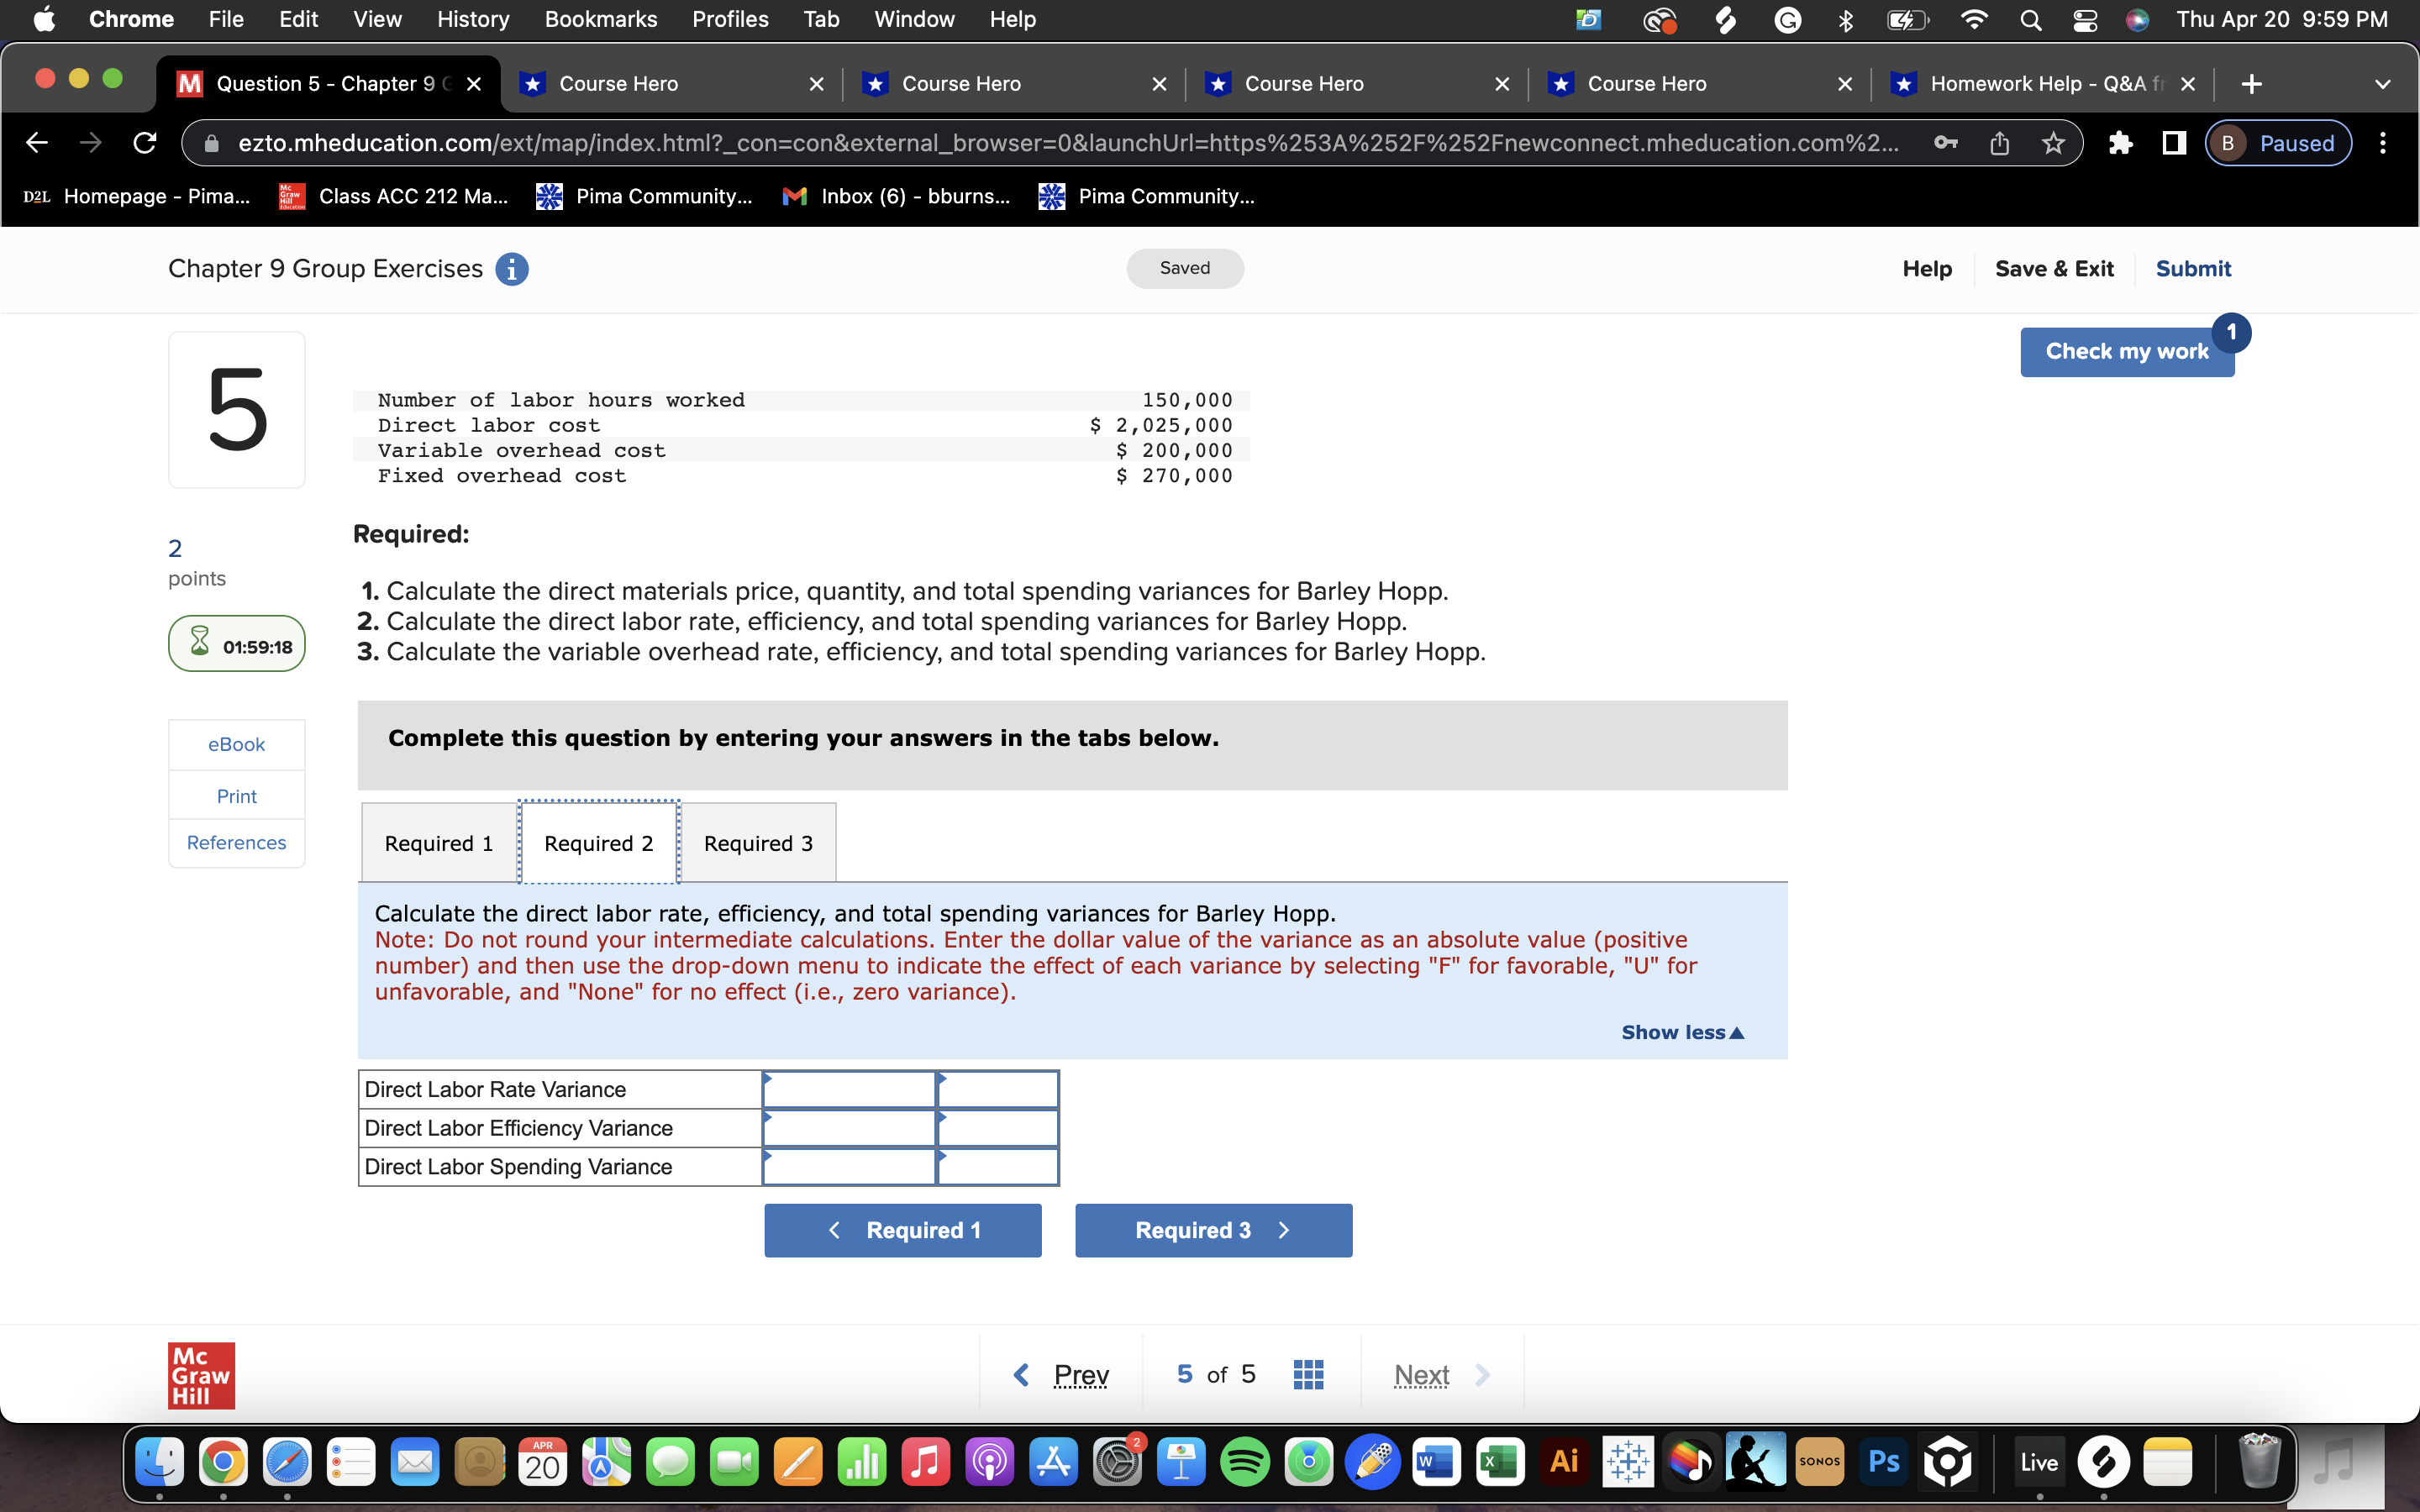Open Chrome side panel icon
Viewport: 2420px width, 1512px height.
[2173, 143]
